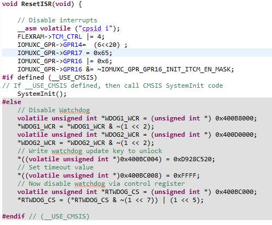
Task: Click the '#if defined (__USE_CMSIS)' directive
Action: point(50,77)
